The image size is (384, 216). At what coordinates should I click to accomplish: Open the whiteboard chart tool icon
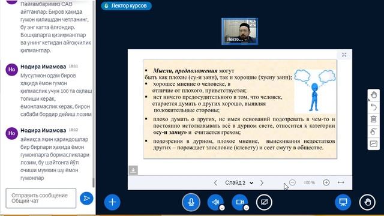[373, 143]
